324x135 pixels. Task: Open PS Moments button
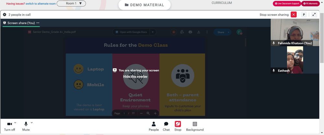point(310,4)
